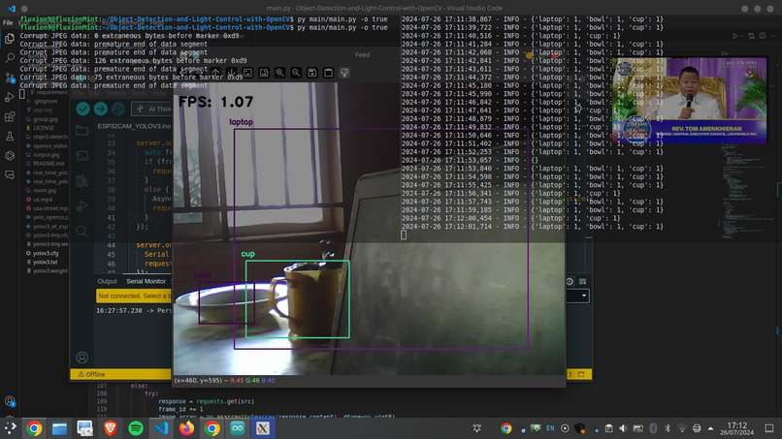Viewport: 782px width, 439px height.
Task: Click the Not connected yellow banner
Action: point(134,296)
